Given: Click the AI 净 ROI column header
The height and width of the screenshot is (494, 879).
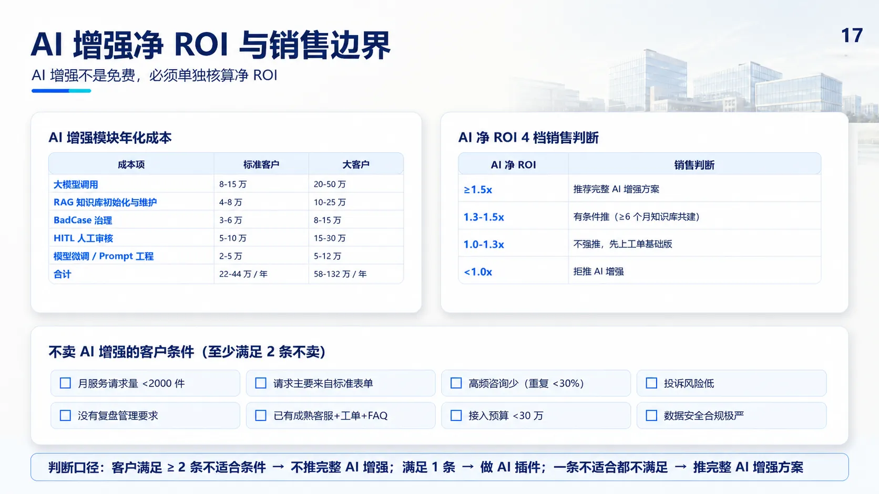Looking at the screenshot, I should tap(513, 165).
